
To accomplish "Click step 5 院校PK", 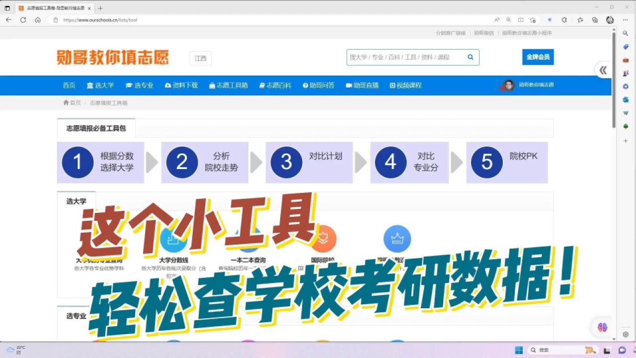I will coord(507,163).
